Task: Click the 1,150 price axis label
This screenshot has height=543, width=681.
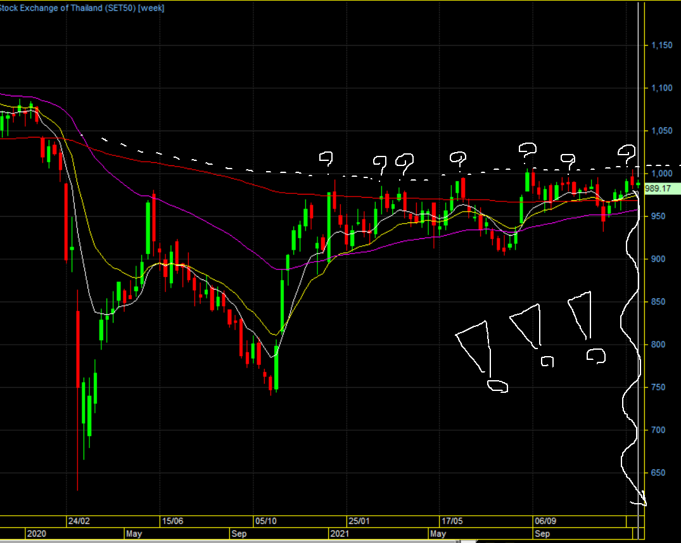Action: [x=661, y=45]
